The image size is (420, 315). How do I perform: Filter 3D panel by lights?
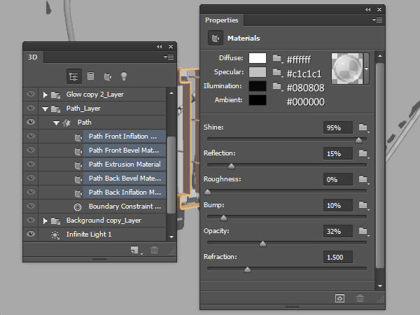124,76
